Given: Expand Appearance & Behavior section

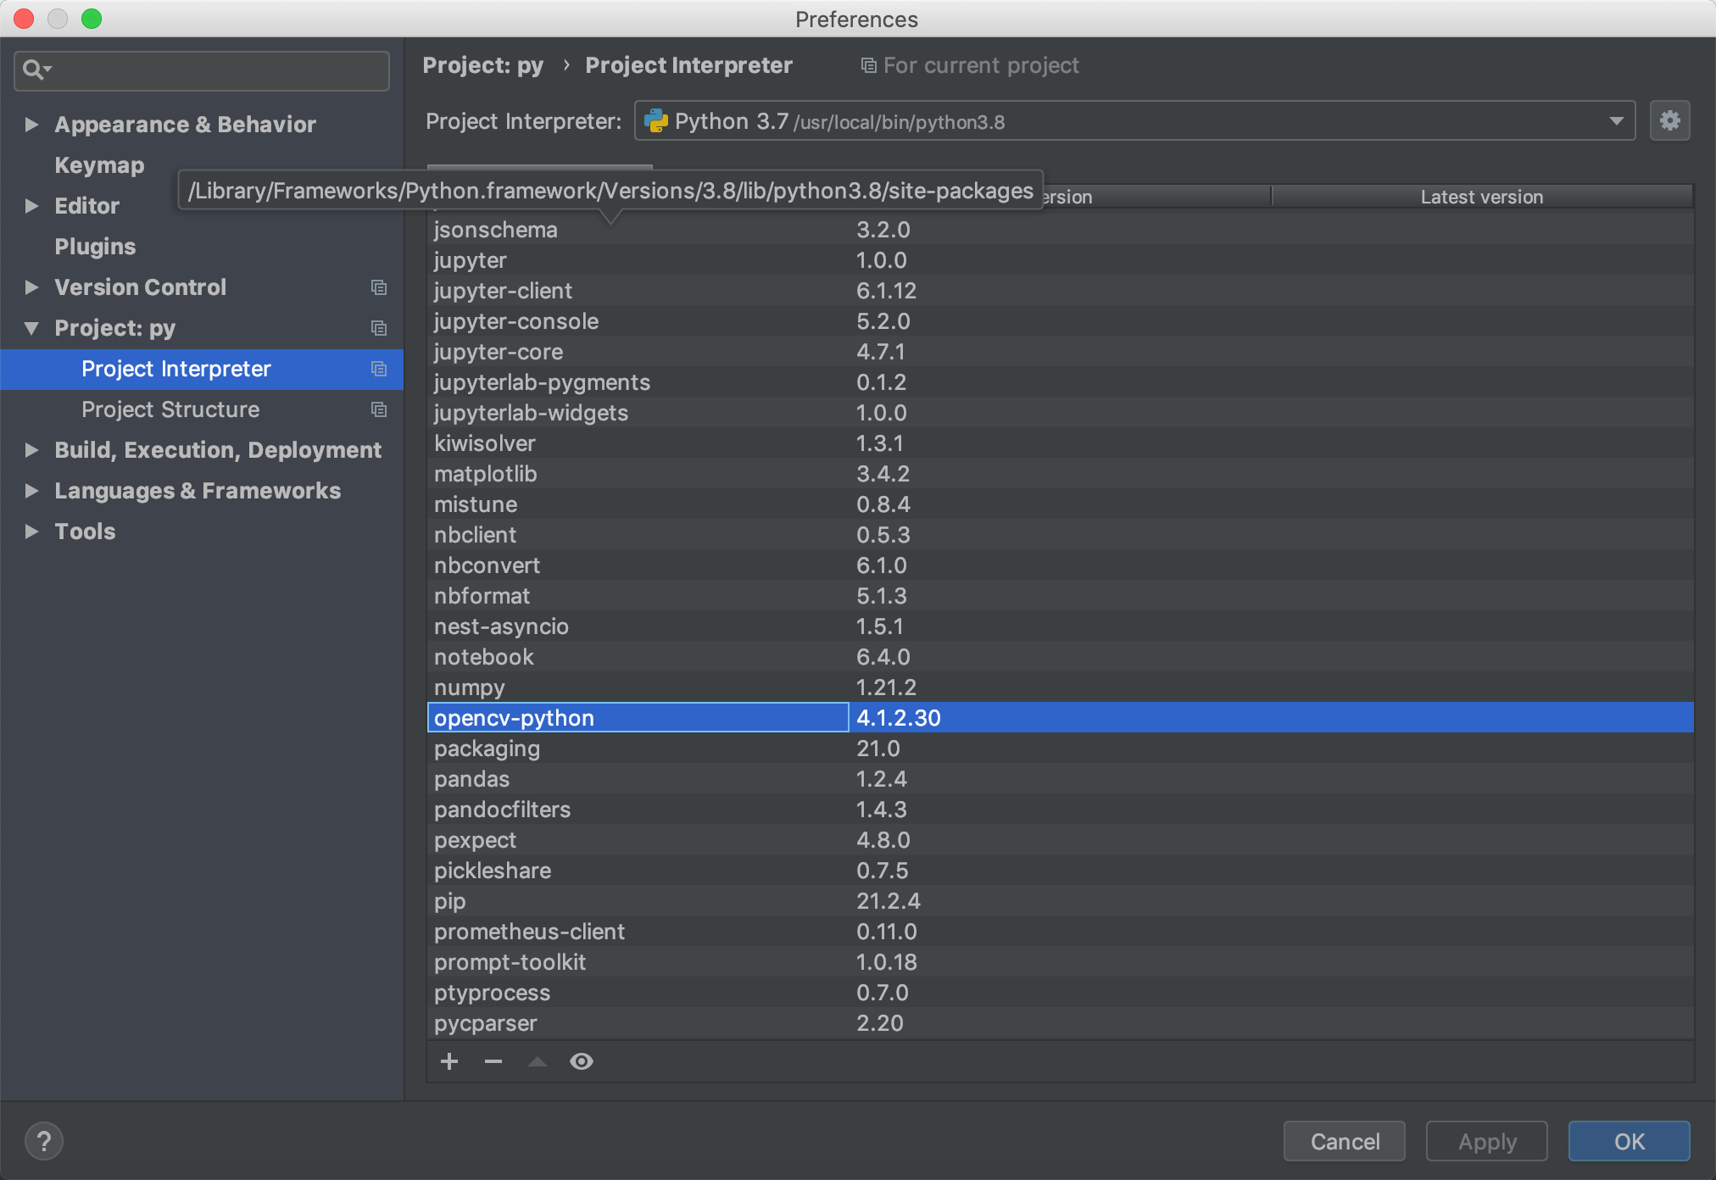Looking at the screenshot, I should coord(31,125).
